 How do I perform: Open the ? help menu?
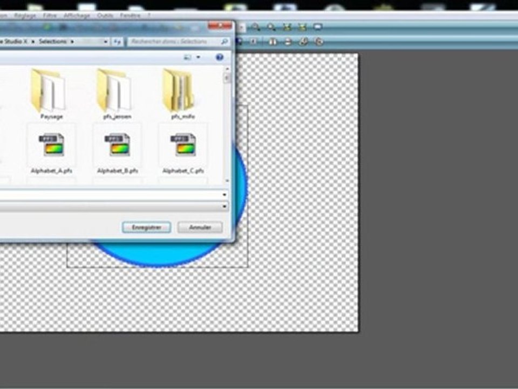tap(149, 16)
